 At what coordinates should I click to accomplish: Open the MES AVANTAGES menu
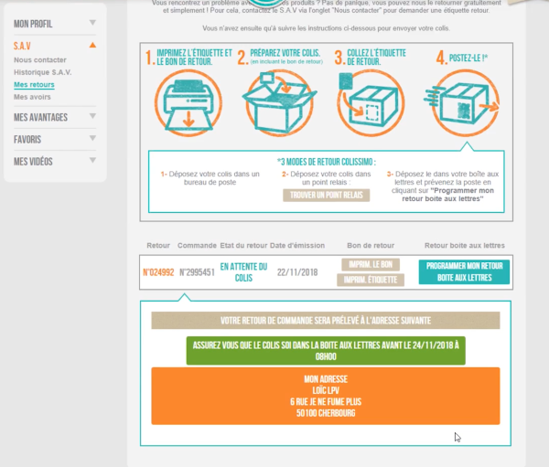click(40, 117)
